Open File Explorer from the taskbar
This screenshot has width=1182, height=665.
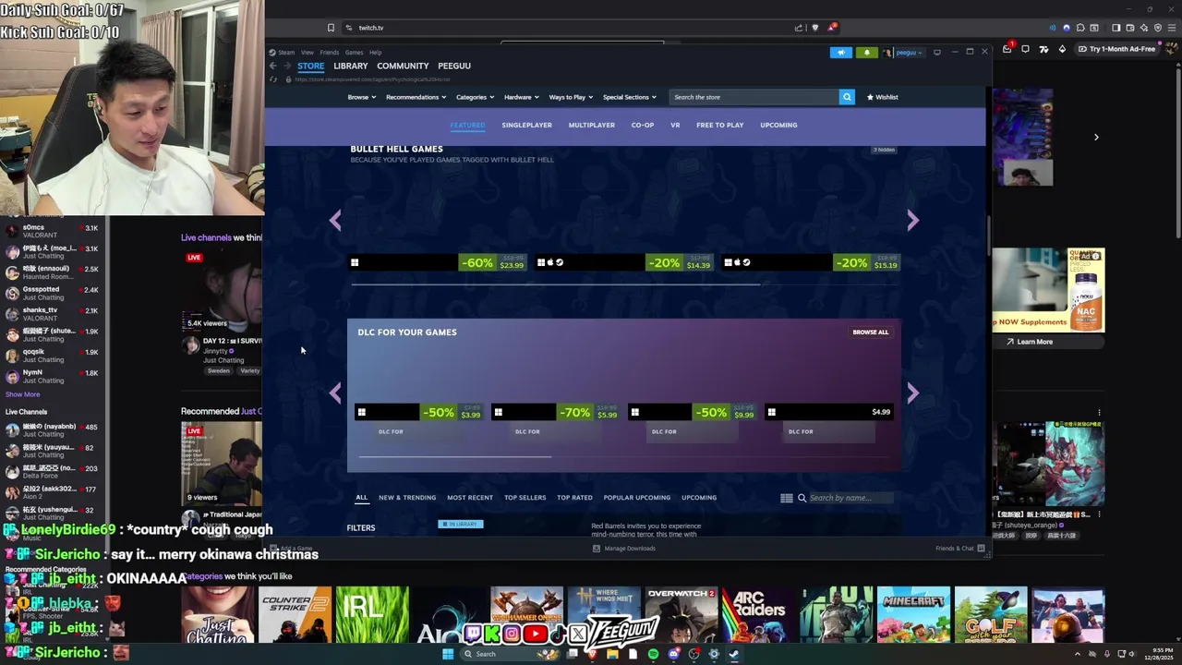tap(612, 654)
